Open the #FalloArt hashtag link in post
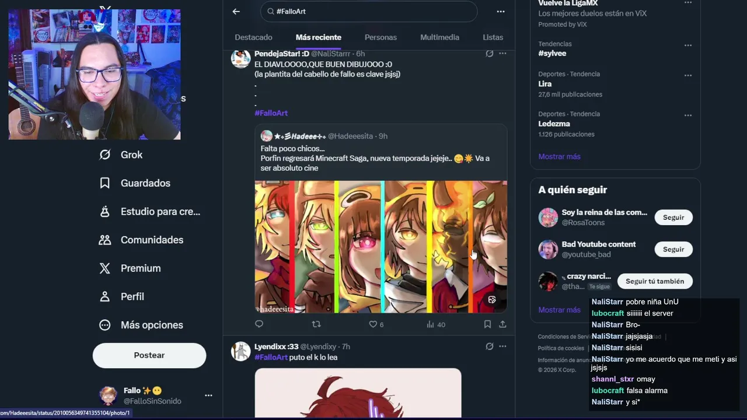 tap(271, 113)
